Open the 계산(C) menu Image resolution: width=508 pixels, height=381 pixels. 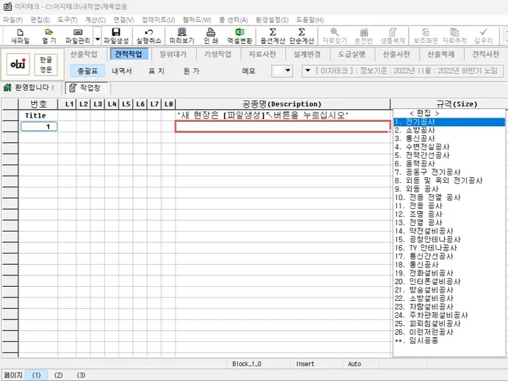click(95, 20)
